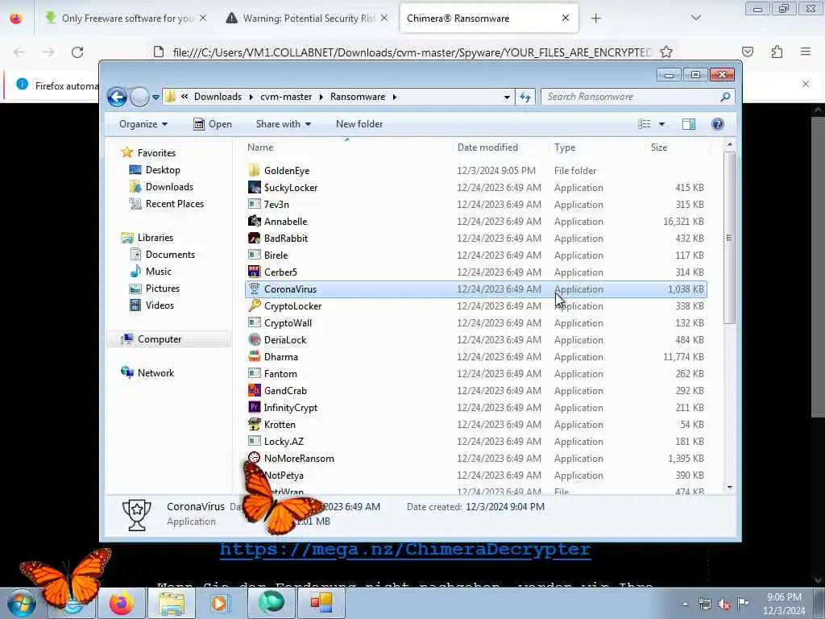The height and width of the screenshot is (619, 825).
Task: Click the Explorer vertical scrollbar thumb
Action: tap(729, 238)
